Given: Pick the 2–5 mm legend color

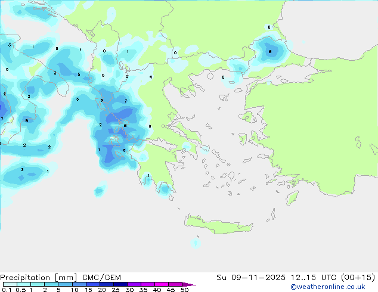Looking at the screenshot, I should 51,284.
